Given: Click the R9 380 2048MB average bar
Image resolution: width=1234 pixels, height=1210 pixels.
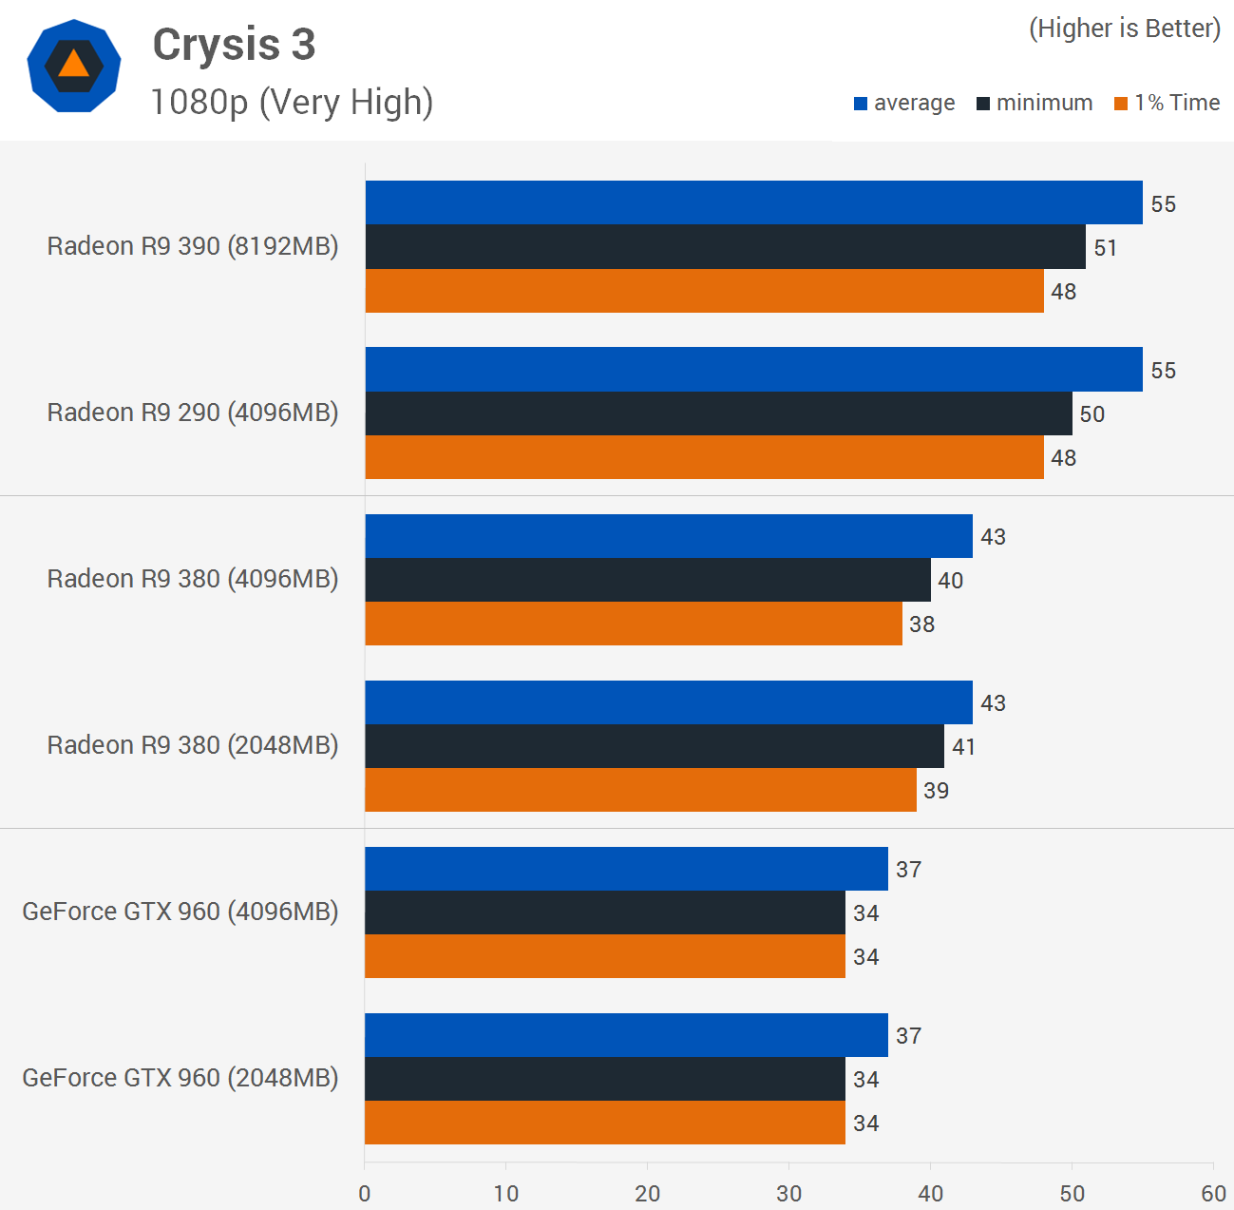Looking at the screenshot, I should [x=669, y=702].
